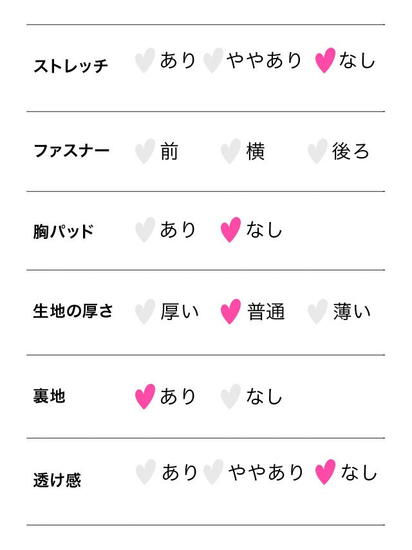
Task: Pick the ファスナー 後ろ heart icon
Action: pos(317,152)
